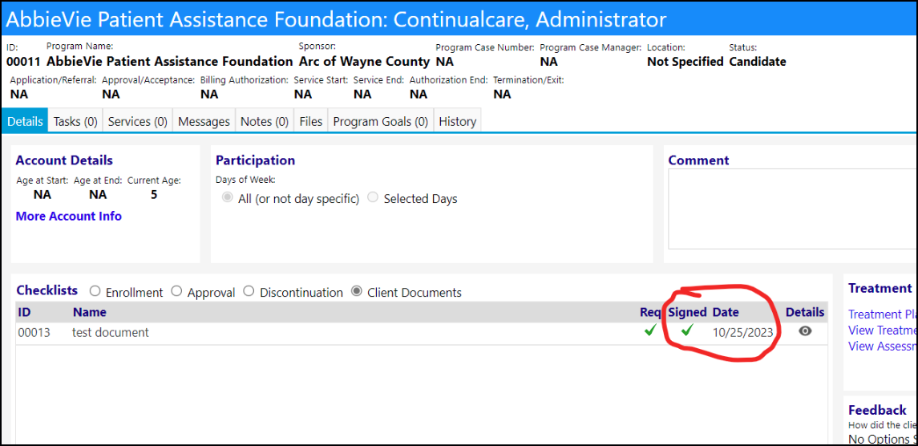Choose the Selected Days radio option
Image resolution: width=918 pixels, height=446 pixels.
[372, 198]
